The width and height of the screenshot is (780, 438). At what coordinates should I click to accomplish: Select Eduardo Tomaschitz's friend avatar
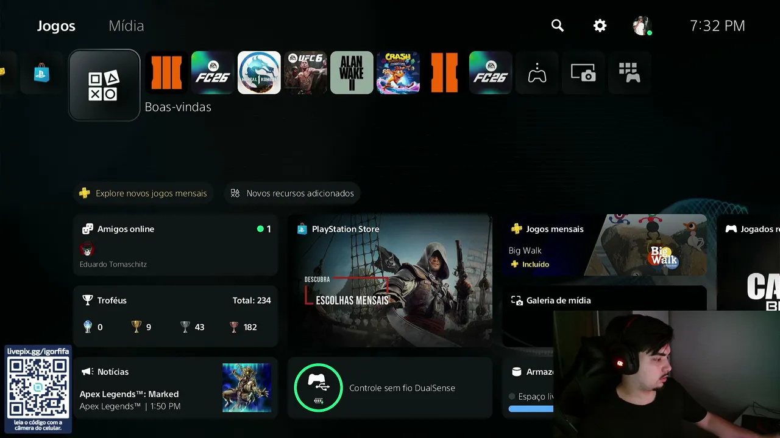87,249
